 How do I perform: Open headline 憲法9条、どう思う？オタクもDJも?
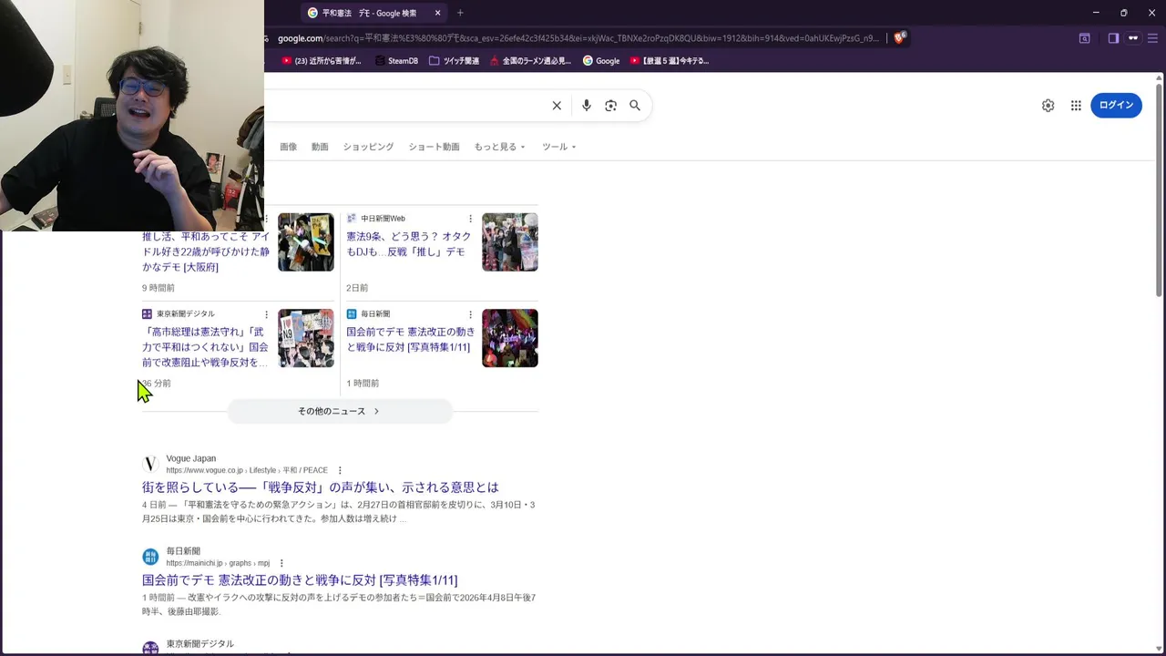pos(409,244)
